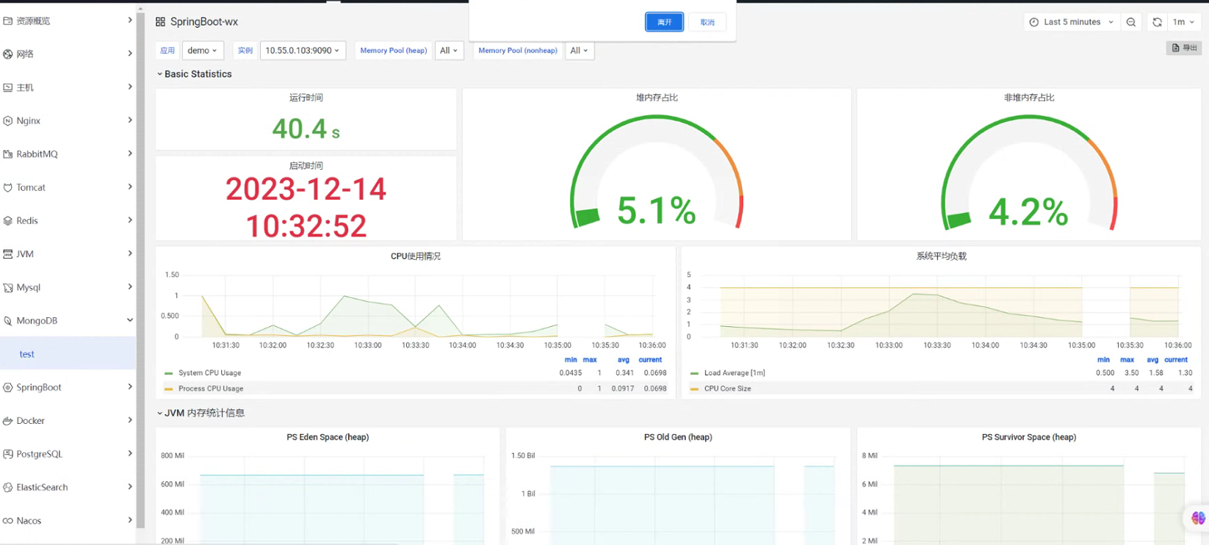Image resolution: width=1209 pixels, height=545 pixels.
Task: Click the PostgreSQL sidebar icon
Action: pyautogui.click(x=8, y=454)
